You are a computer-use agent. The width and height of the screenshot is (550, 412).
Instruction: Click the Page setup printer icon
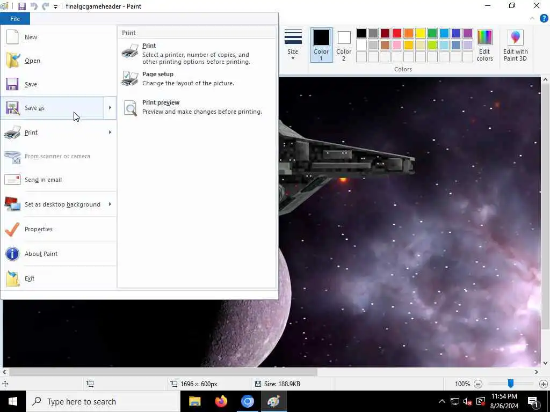[x=130, y=78]
